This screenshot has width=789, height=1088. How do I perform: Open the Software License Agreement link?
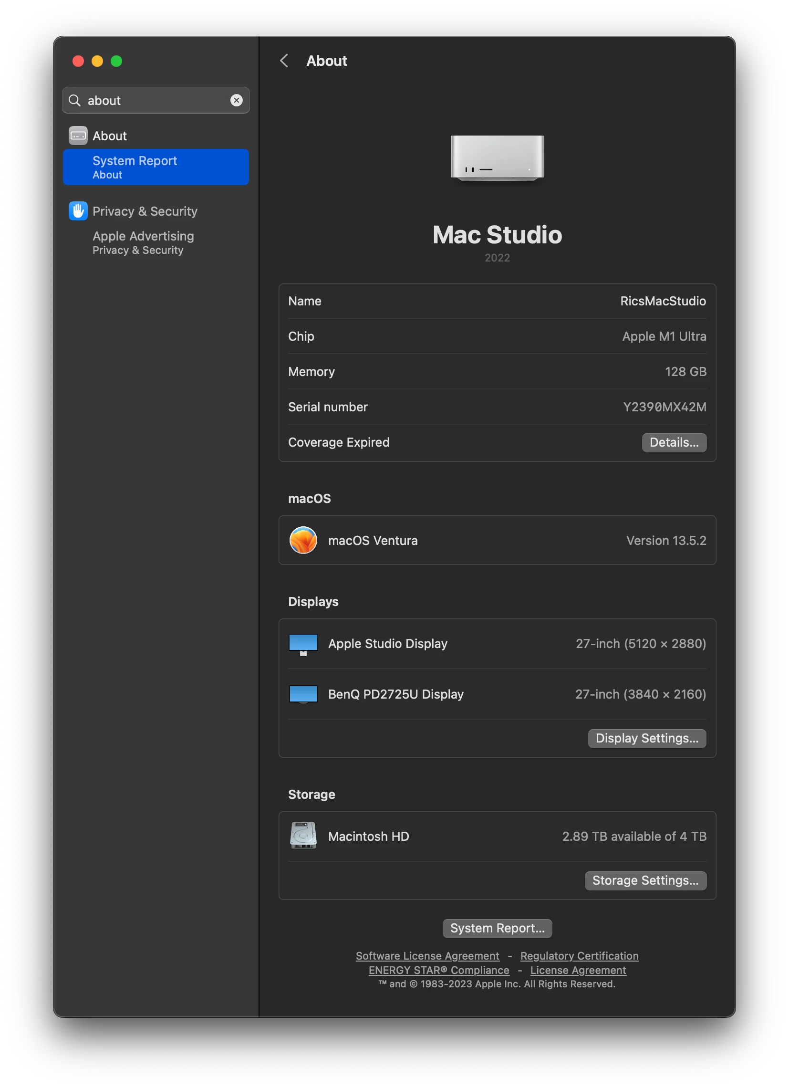point(427,956)
